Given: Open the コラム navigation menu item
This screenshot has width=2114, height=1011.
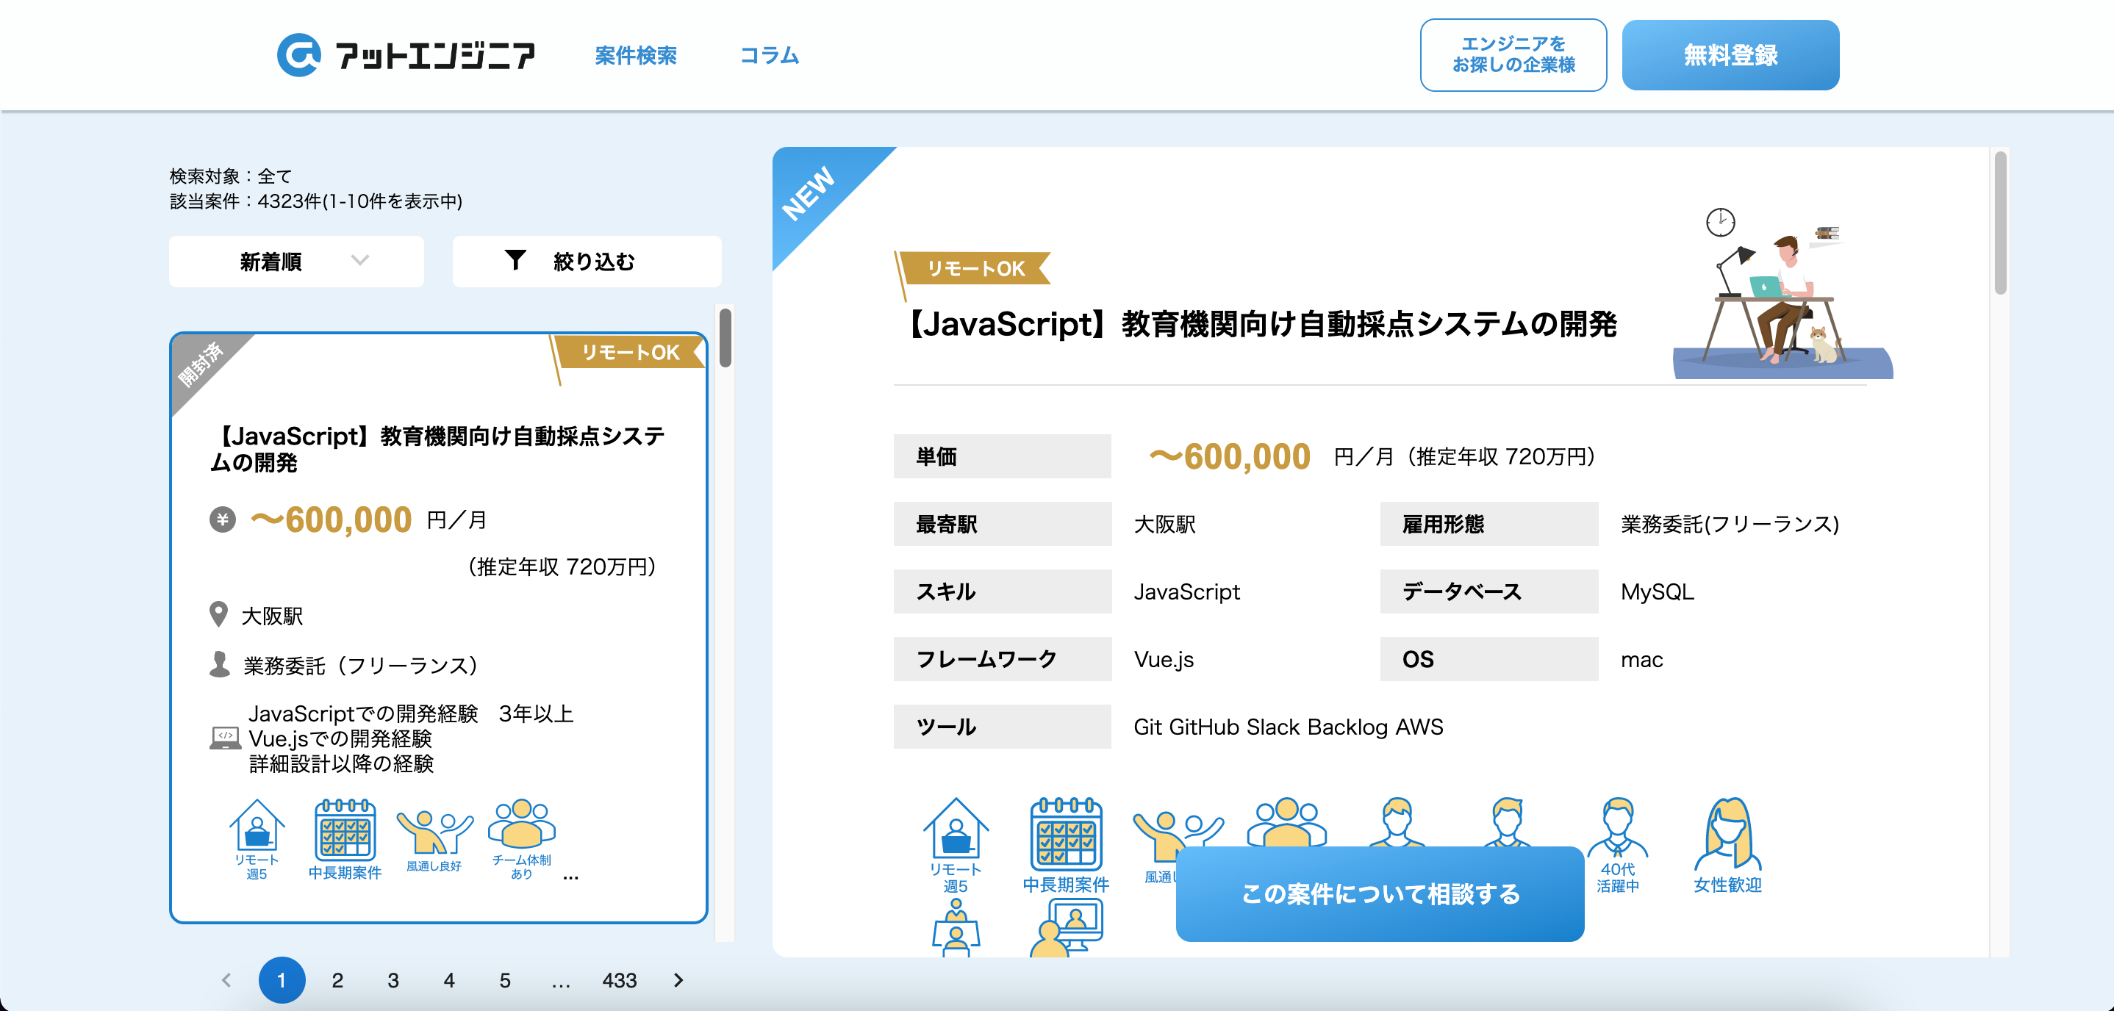Looking at the screenshot, I should point(769,55).
